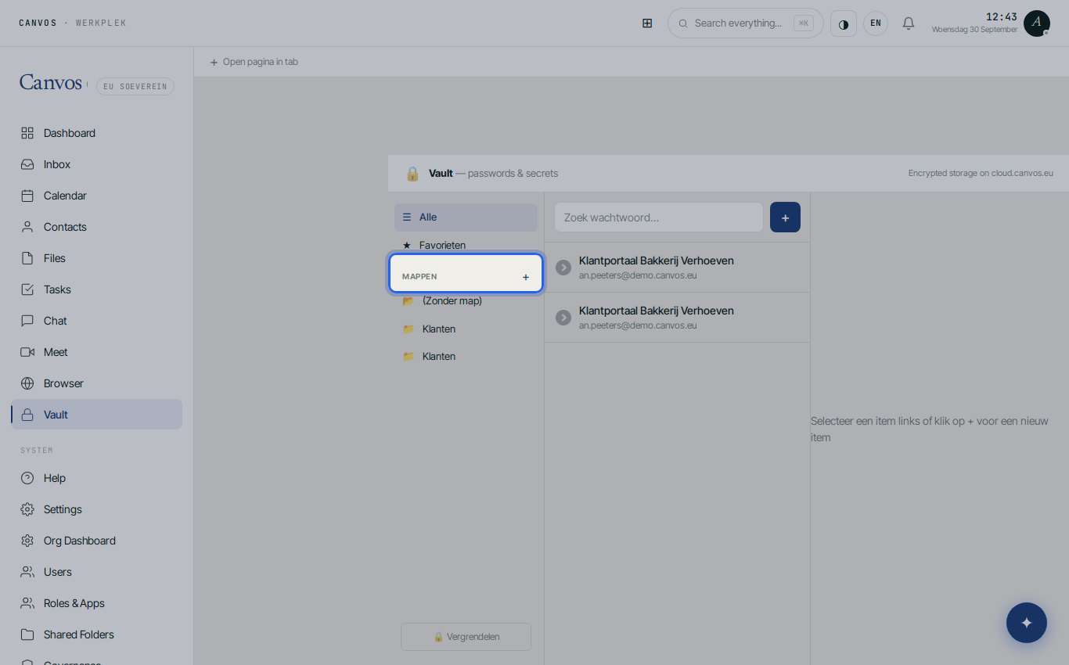Launch Meet from the sidebar
This screenshot has width=1069, height=665.
point(96,352)
